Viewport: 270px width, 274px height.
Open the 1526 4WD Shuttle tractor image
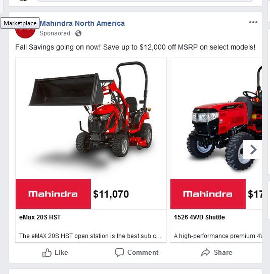[x=216, y=118]
